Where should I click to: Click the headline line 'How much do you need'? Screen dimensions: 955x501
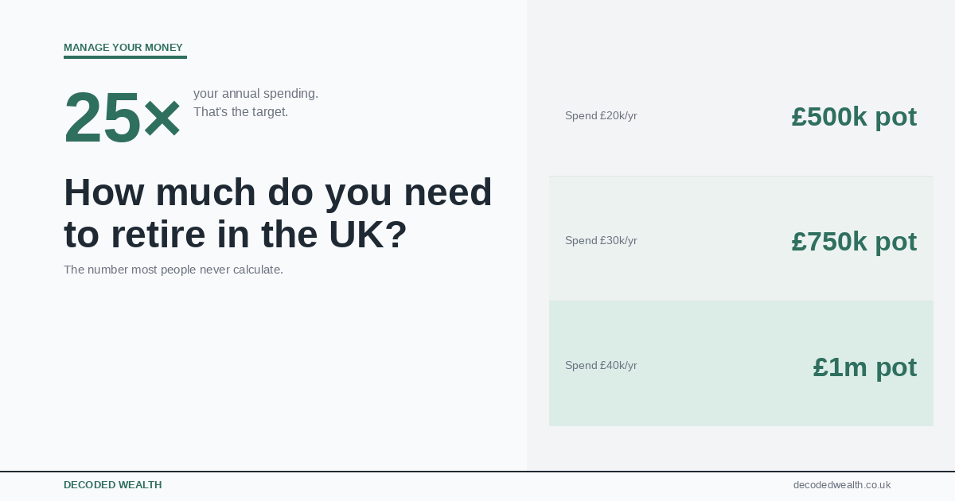point(278,192)
